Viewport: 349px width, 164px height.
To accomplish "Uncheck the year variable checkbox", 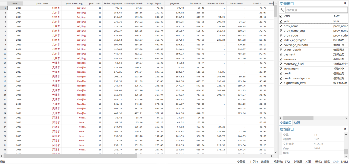I will click(281, 21).
